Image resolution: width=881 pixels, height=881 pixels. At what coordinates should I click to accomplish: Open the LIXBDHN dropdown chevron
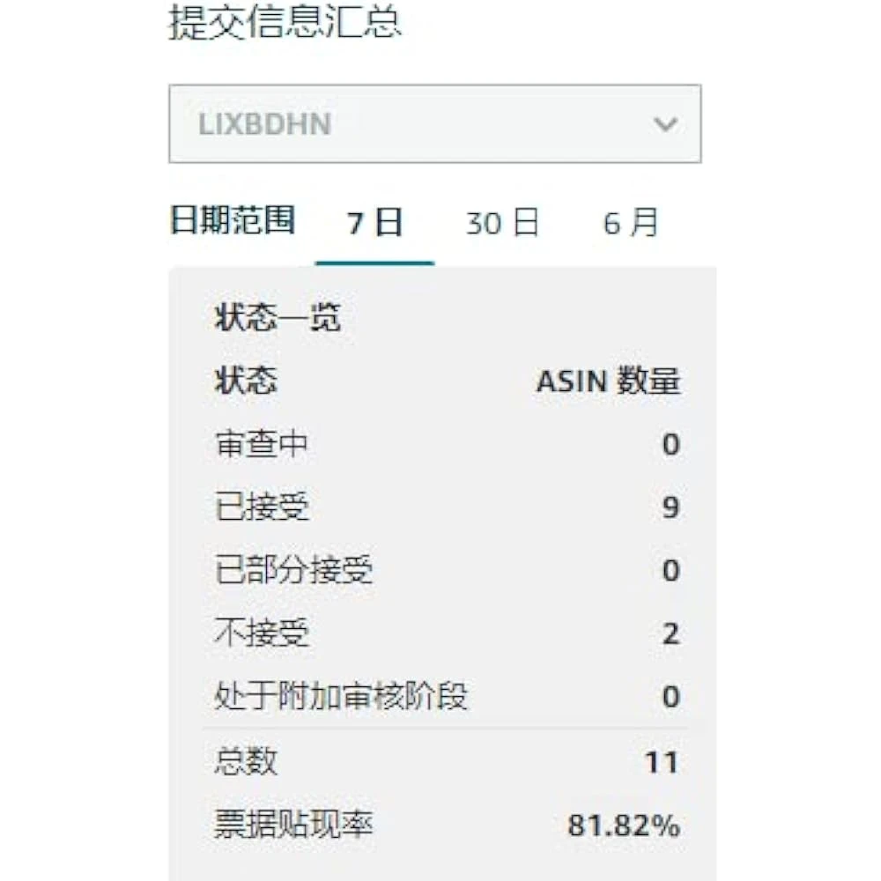tap(665, 124)
